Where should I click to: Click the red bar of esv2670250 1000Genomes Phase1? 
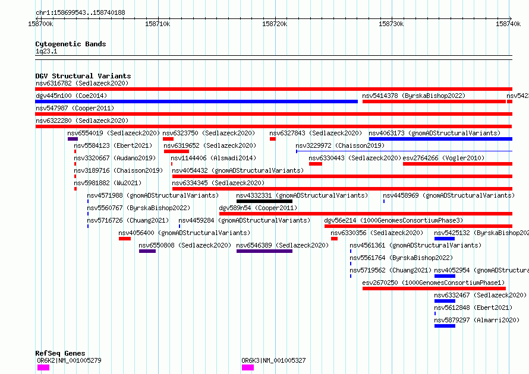tap(434, 289)
